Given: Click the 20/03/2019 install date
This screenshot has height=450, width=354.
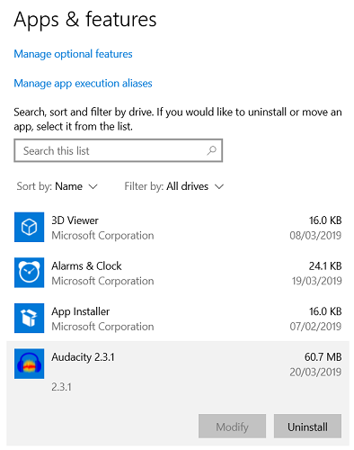Looking at the screenshot, I should tap(315, 372).
